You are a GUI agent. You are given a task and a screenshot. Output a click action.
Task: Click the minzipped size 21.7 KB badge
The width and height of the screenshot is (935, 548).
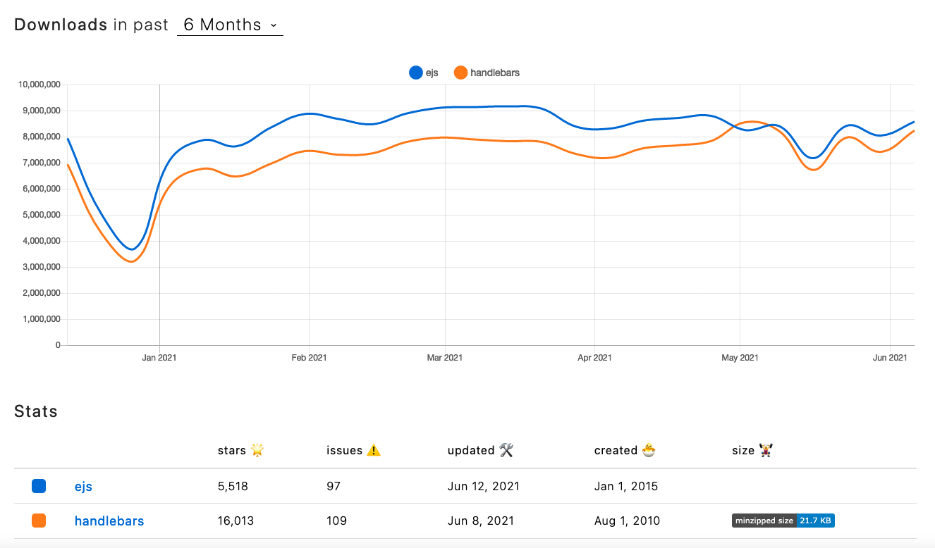pos(783,521)
